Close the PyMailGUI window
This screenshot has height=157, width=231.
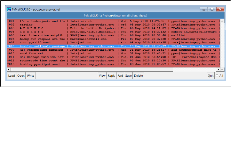click(x=220, y=9)
